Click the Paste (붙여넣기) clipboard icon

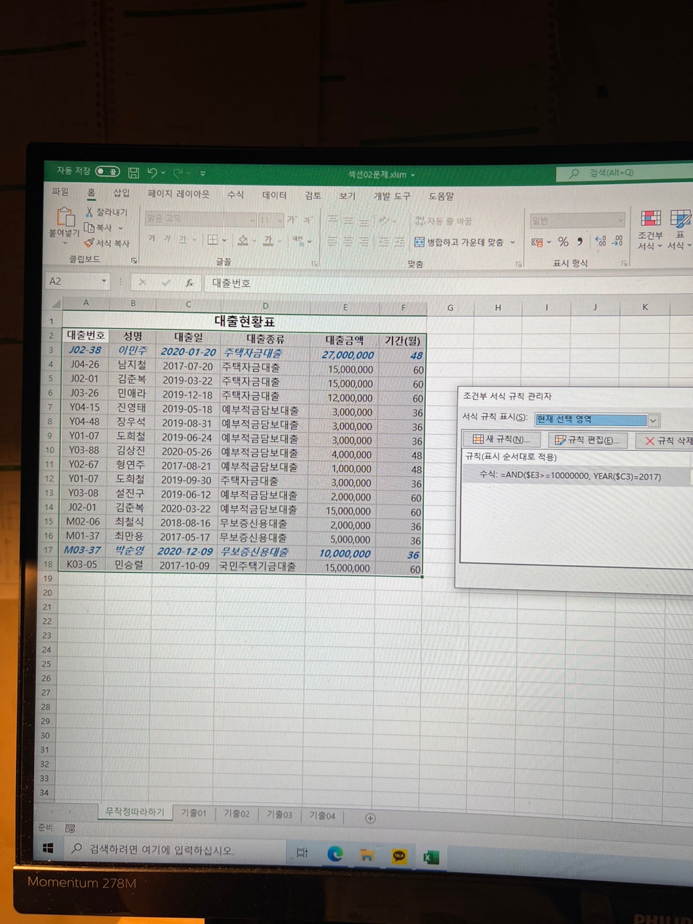click(x=65, y=219)
